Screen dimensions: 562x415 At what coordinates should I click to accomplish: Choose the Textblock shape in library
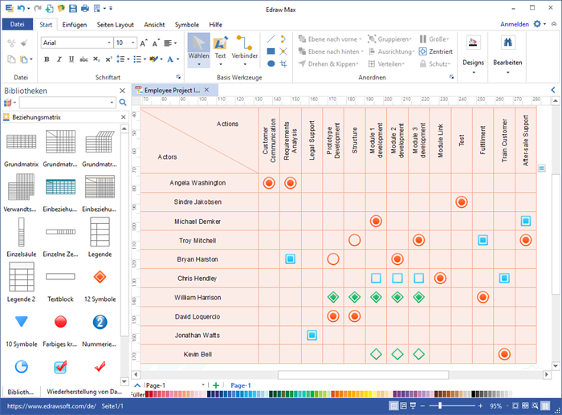[x=60, y=283]
